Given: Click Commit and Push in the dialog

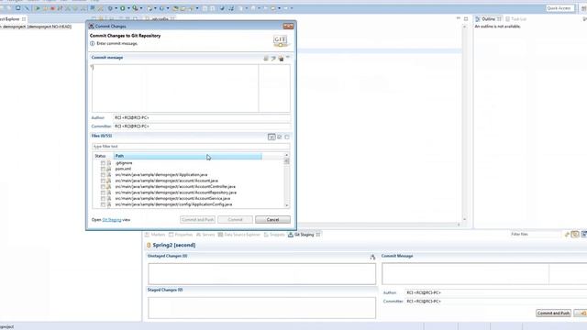Looking at the screenshot, I should coord(198,220).
